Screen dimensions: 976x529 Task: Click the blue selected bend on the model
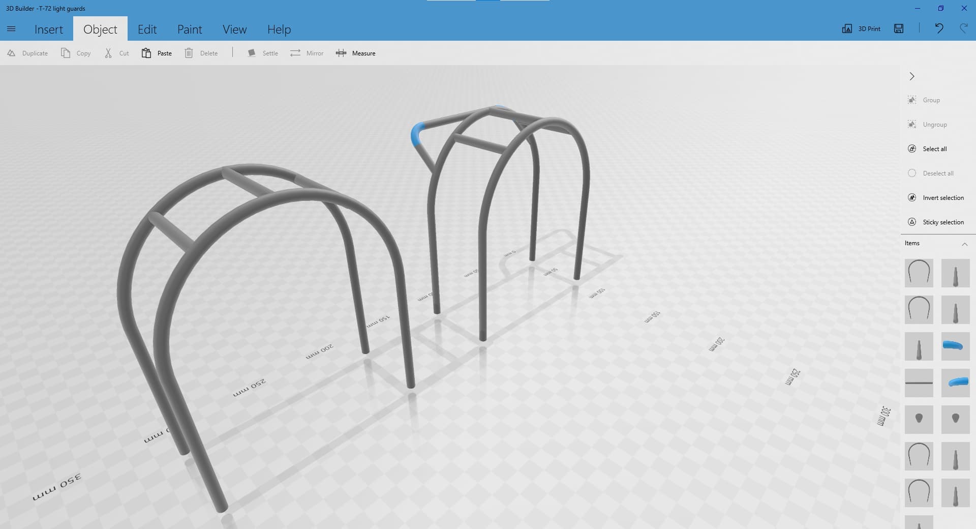[417, 134]
